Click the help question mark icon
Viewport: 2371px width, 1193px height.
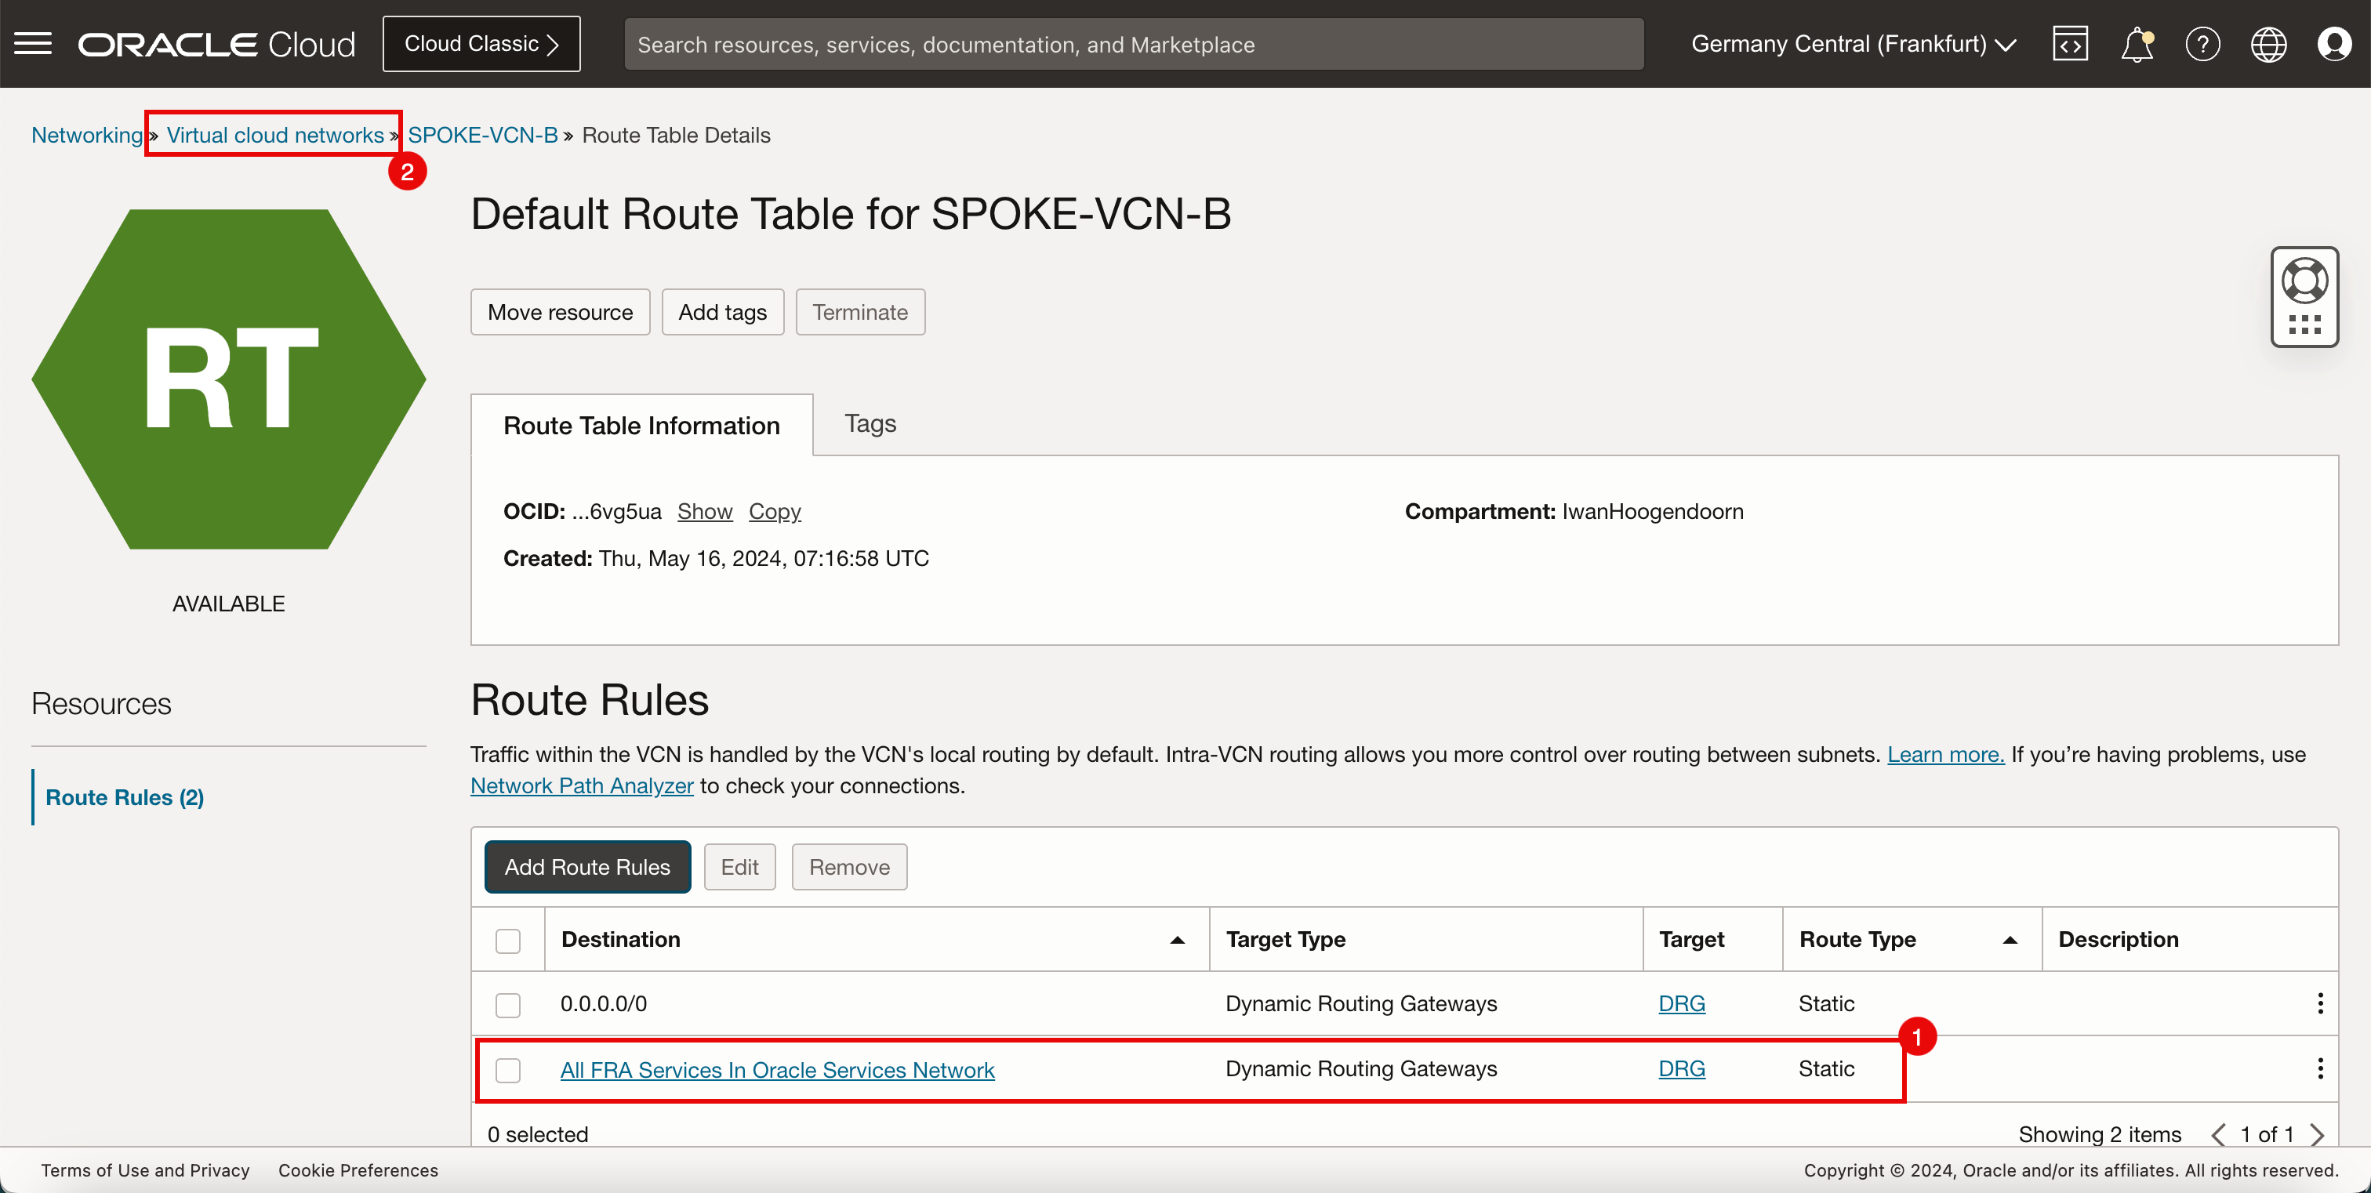pyautogui.click(x=2202, y=44)
